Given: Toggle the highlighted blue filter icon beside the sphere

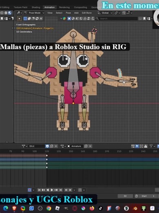Looking at the screenshot, I should pyautogui.click(x=69, y=18).
